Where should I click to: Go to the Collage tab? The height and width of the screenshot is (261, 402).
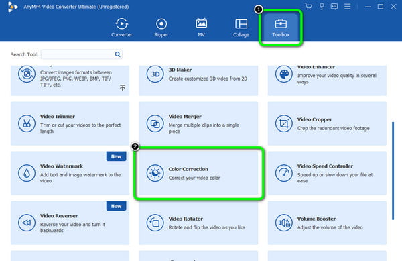(241, 28)
